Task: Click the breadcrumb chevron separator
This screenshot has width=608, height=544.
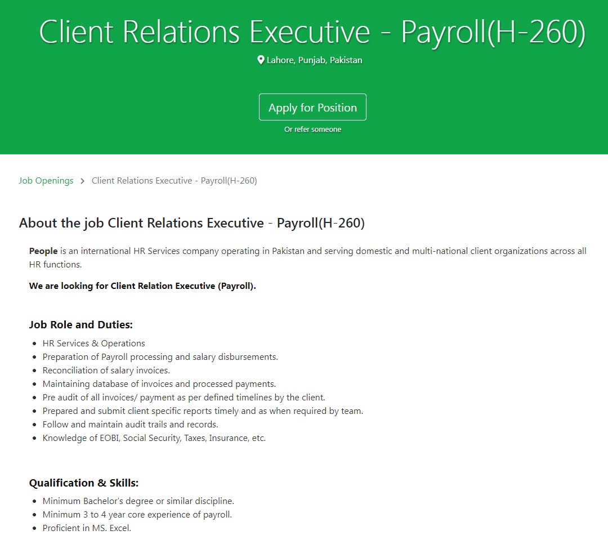Action: pyautogui.click(x=82, y=181)
